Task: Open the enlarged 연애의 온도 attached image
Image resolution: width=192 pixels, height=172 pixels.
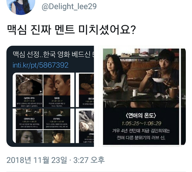Action: tap(142, 96)
